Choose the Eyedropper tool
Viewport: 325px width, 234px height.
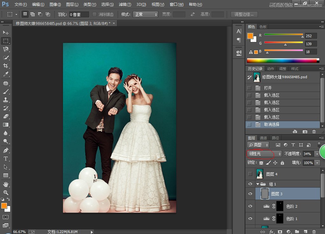click(5, 74)
